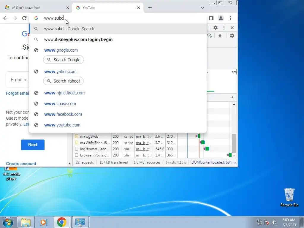
Task: Reload the page with the refresh icon
Action: click(x=24, y=18)
